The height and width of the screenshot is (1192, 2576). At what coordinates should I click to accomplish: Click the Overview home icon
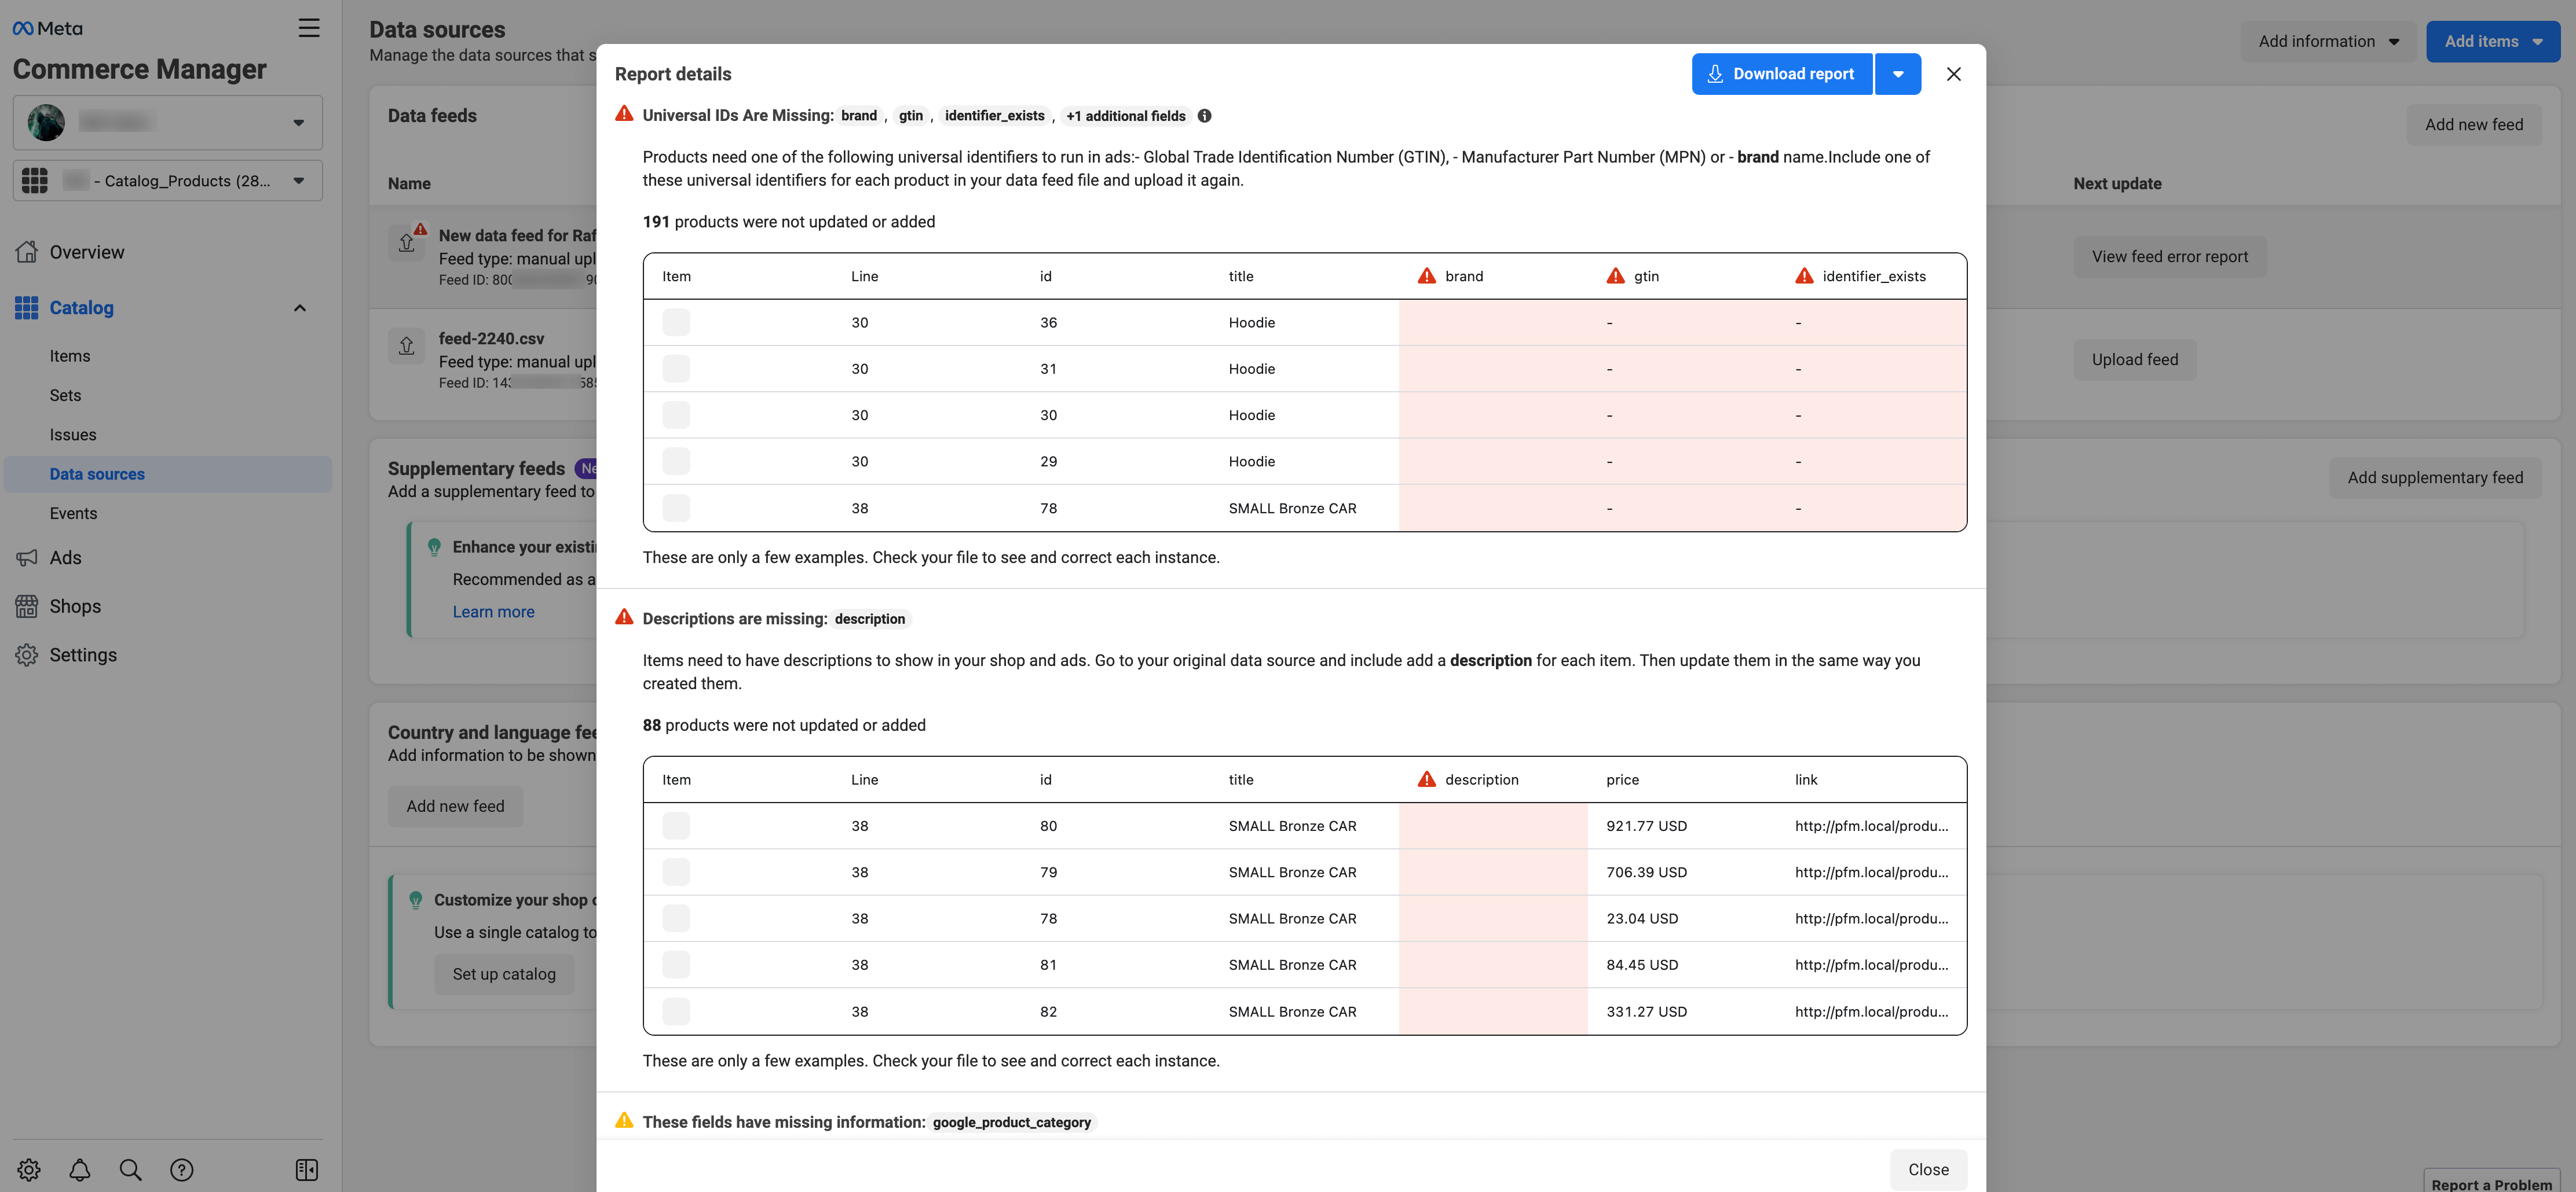click(27, 252)
